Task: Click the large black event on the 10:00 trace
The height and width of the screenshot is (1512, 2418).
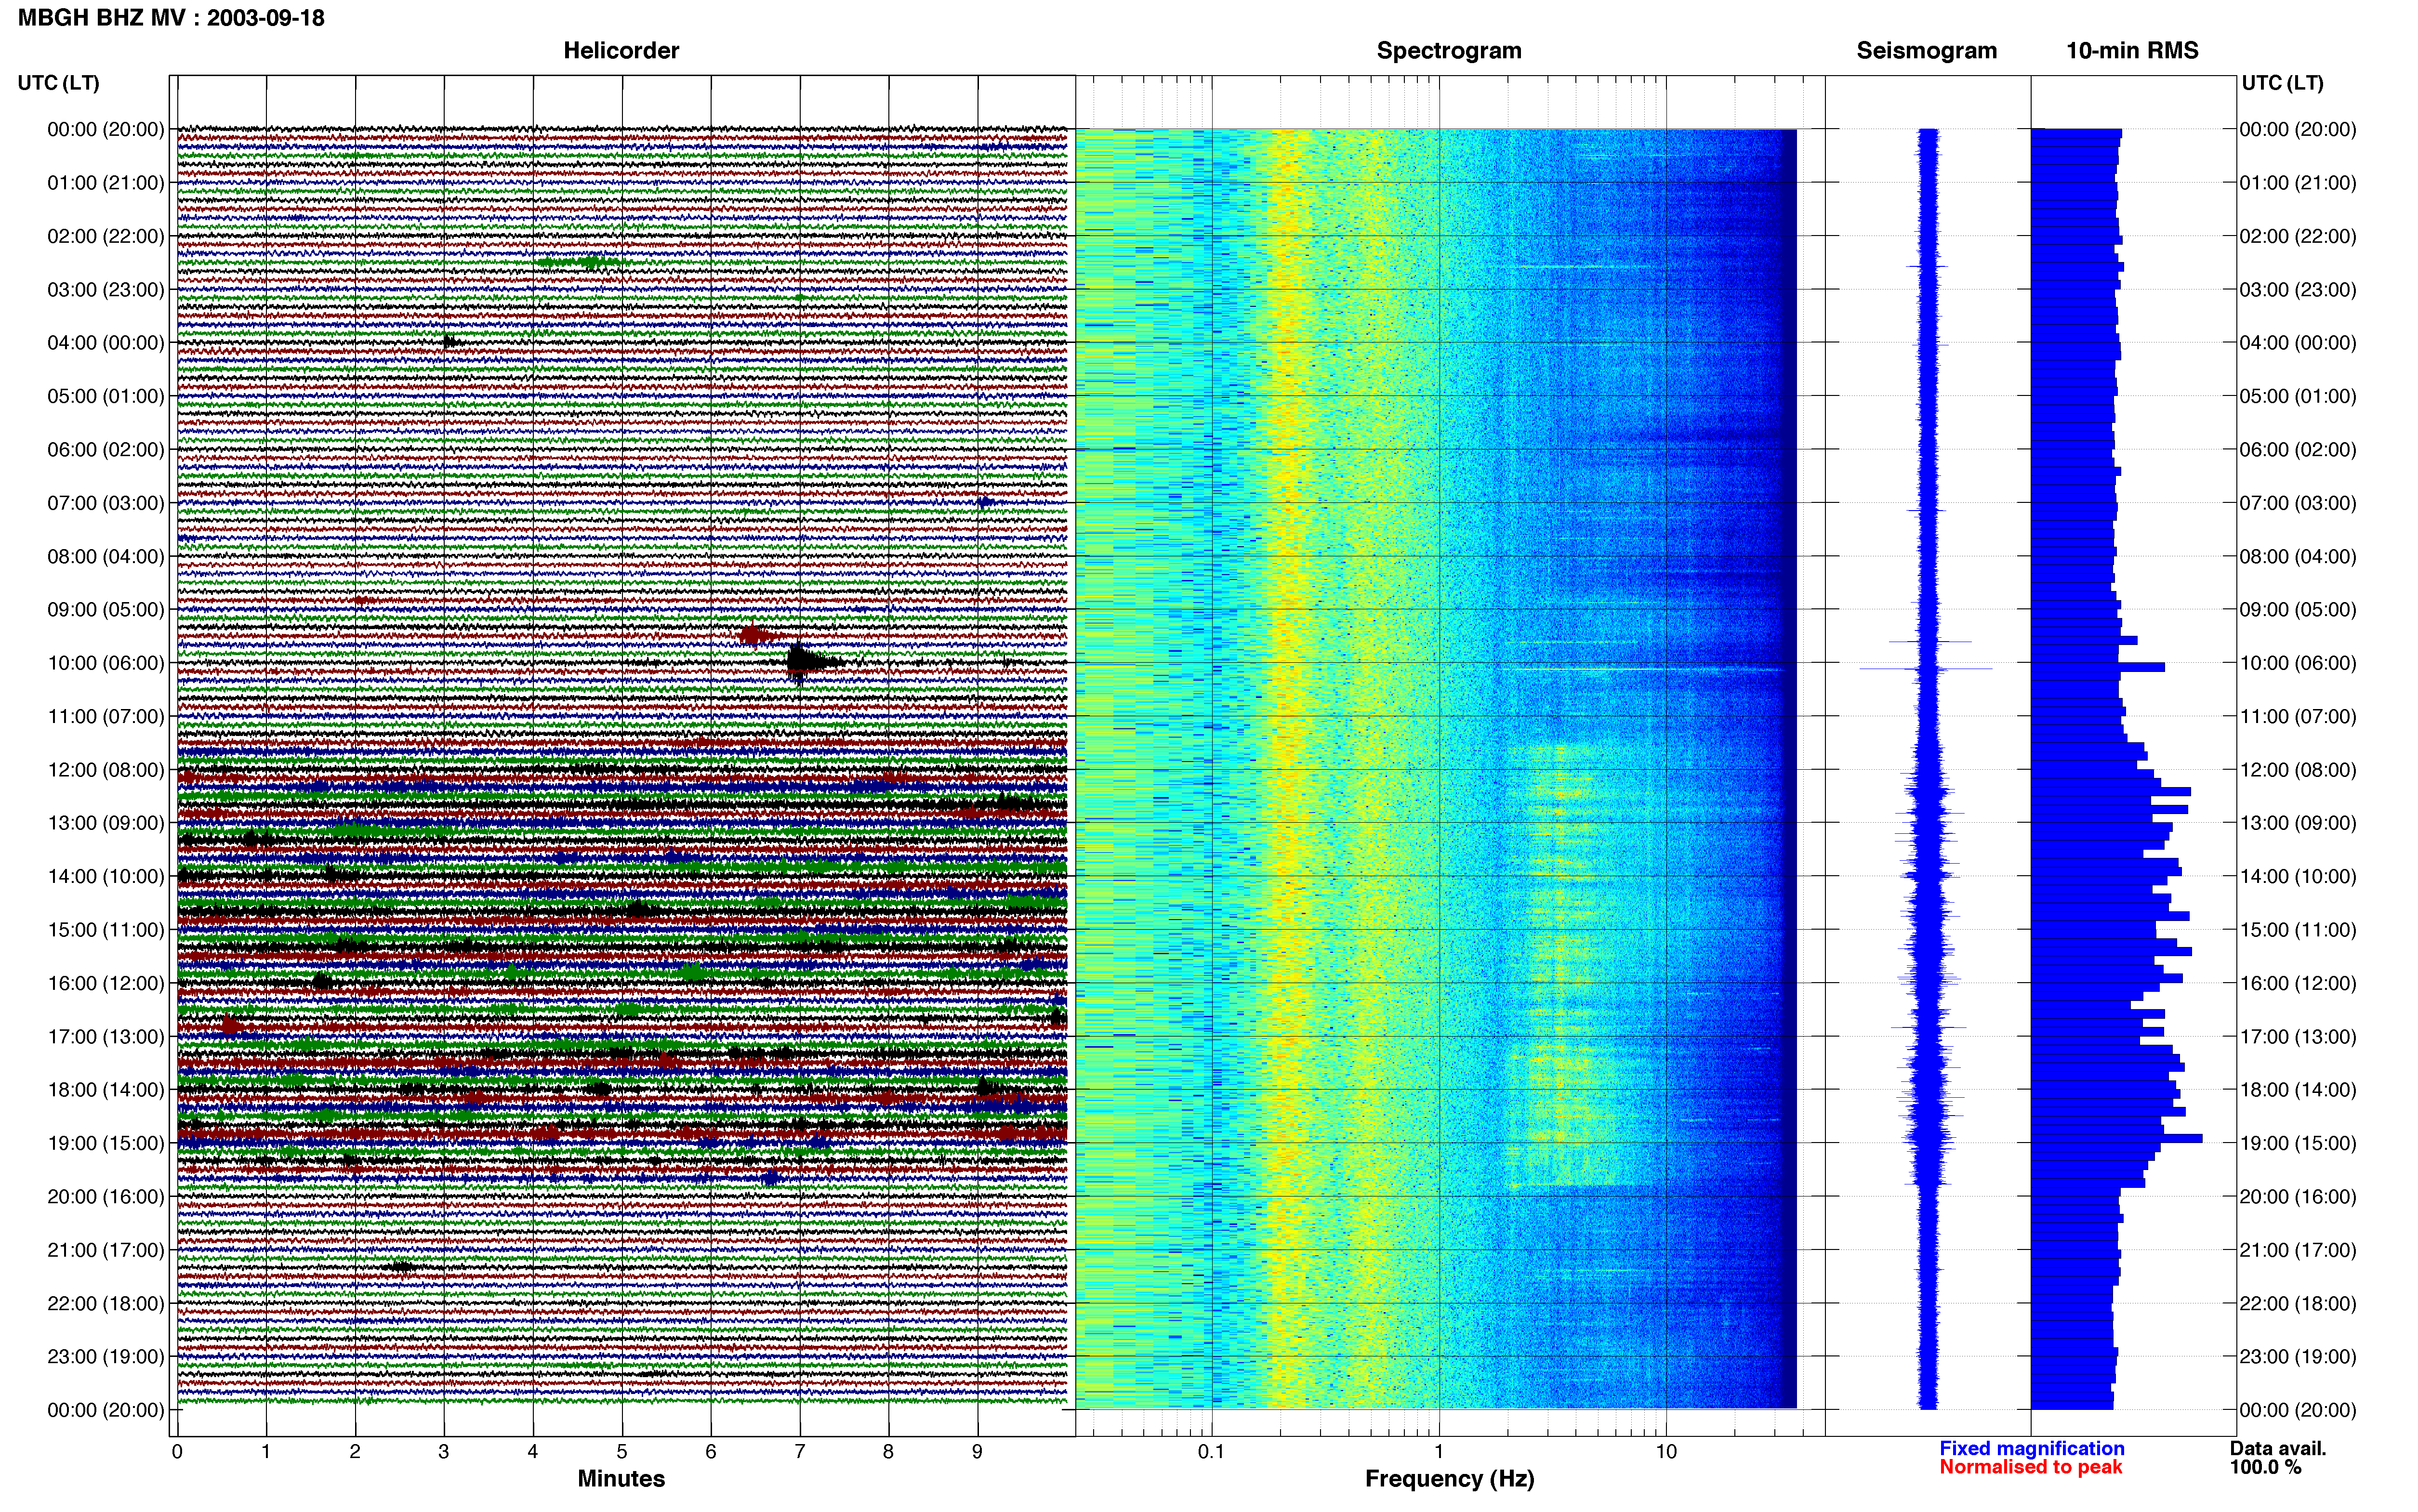Action: pyautogui.click(x=808, y=662)
